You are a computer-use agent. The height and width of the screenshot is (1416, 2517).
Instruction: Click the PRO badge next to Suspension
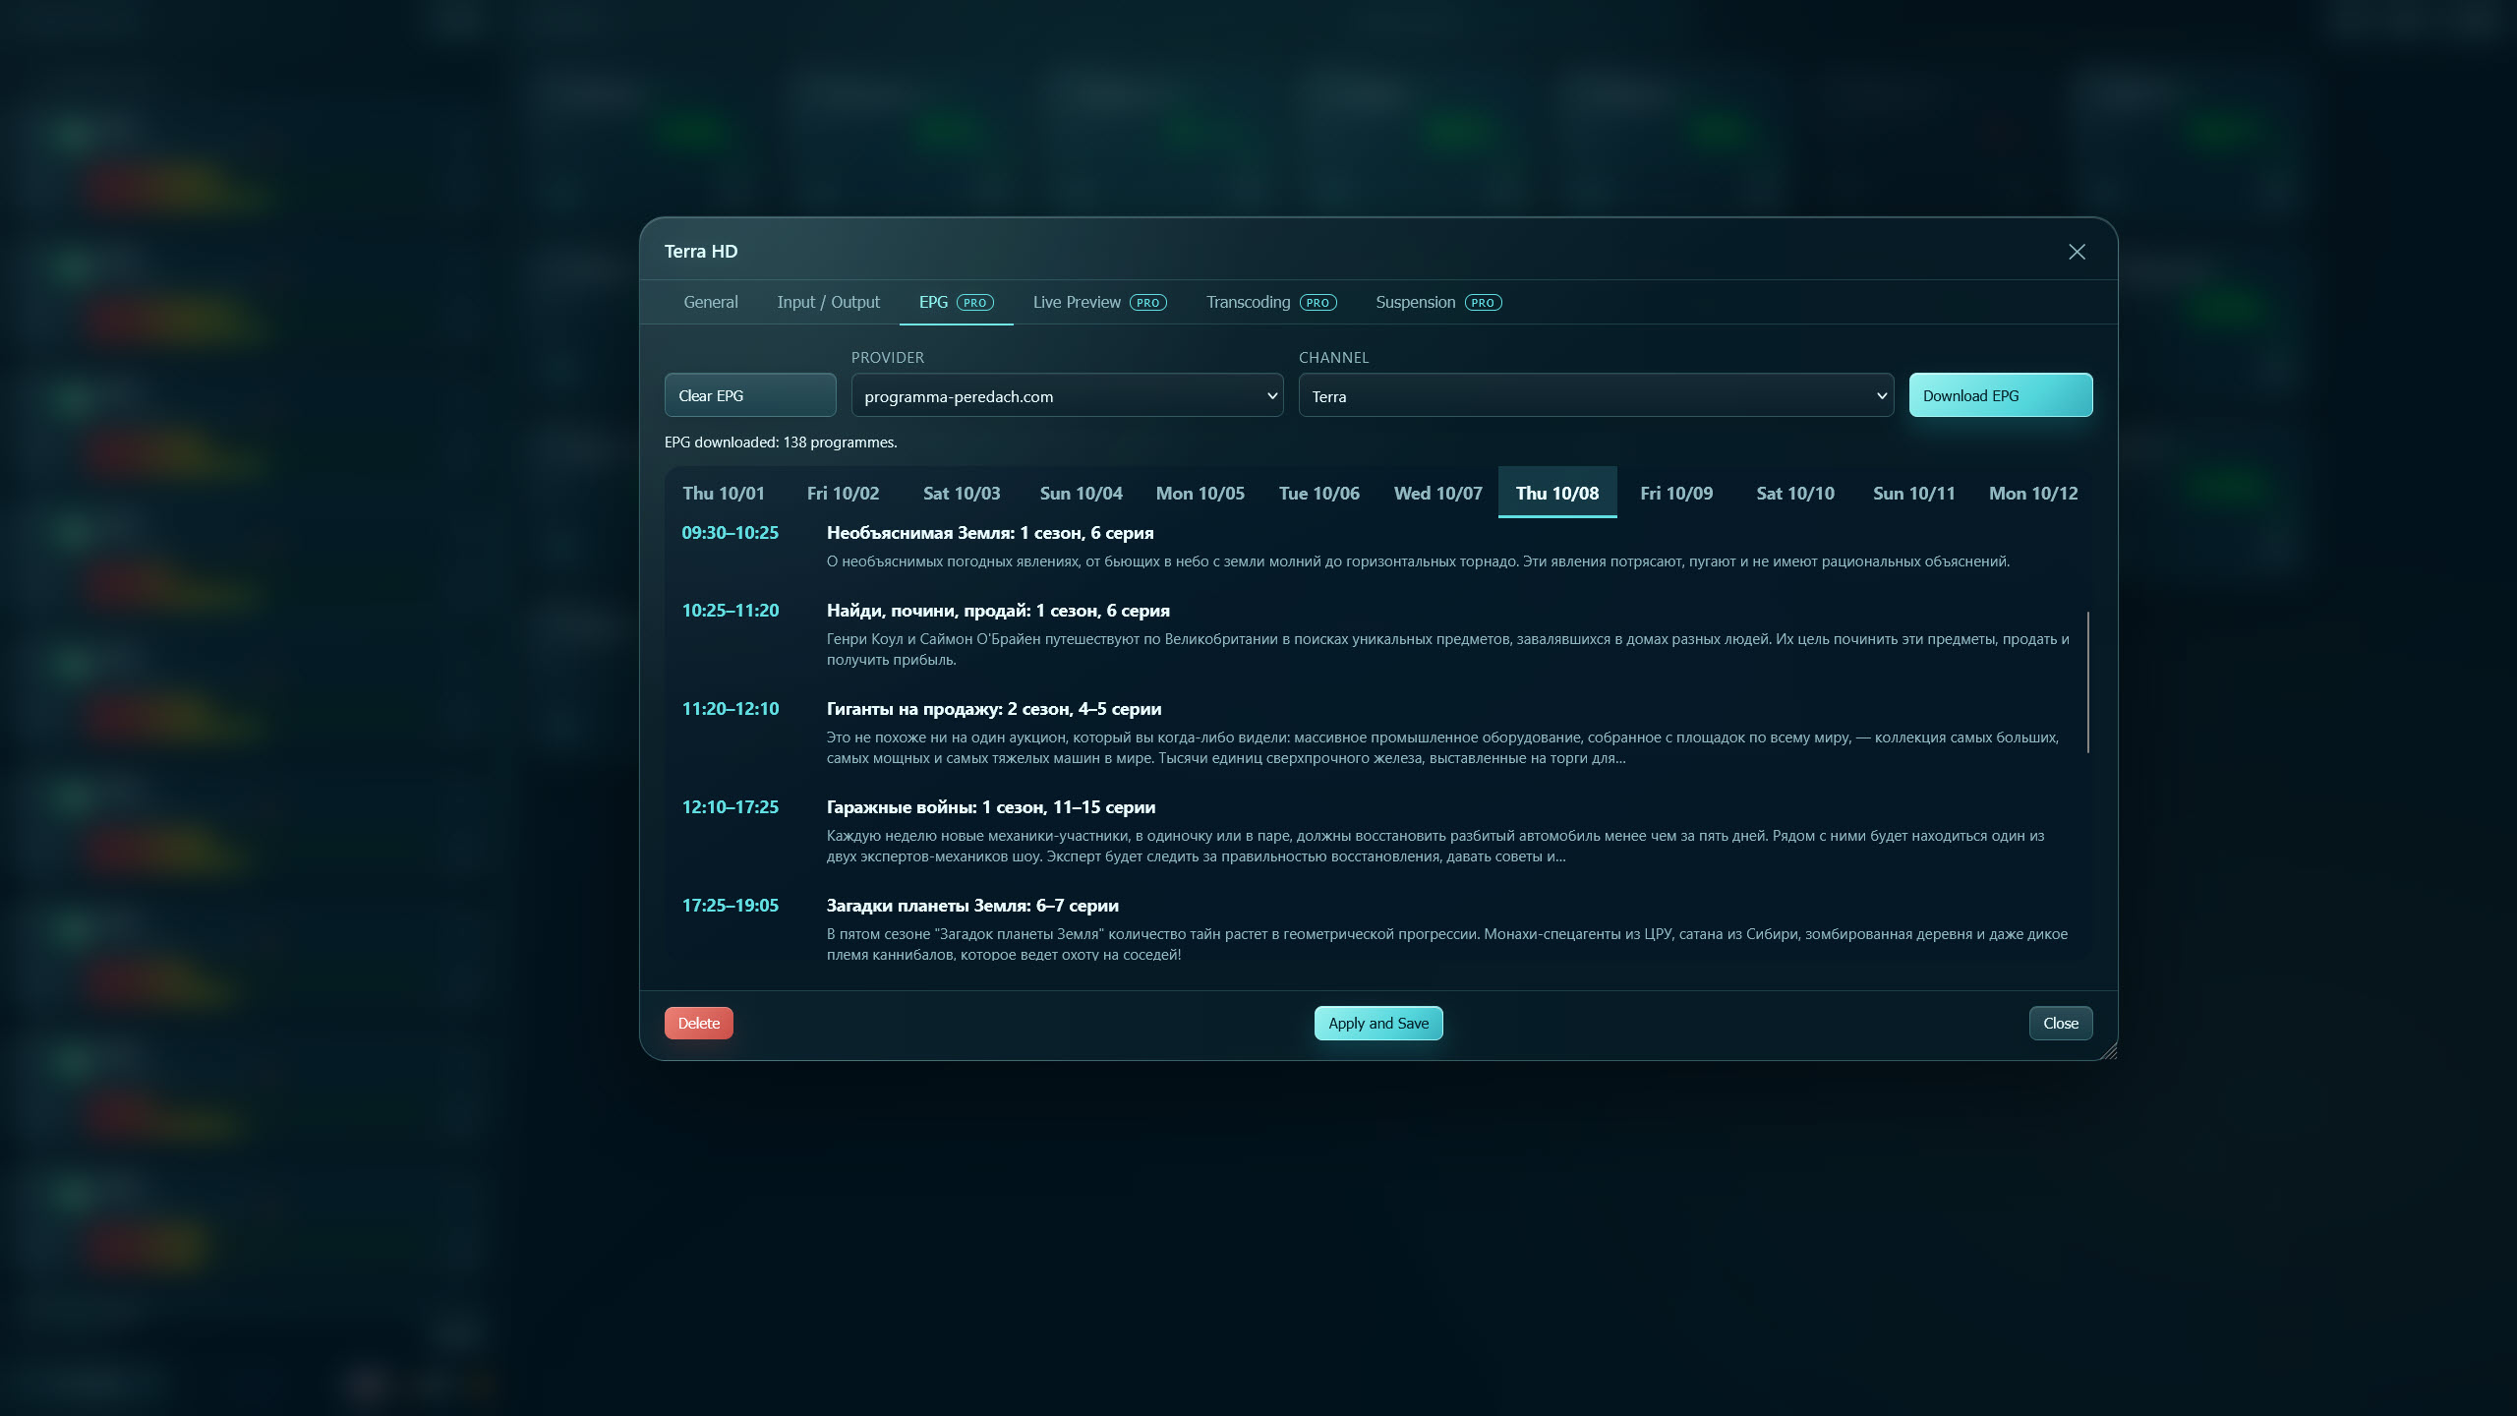click(1483, 303)
